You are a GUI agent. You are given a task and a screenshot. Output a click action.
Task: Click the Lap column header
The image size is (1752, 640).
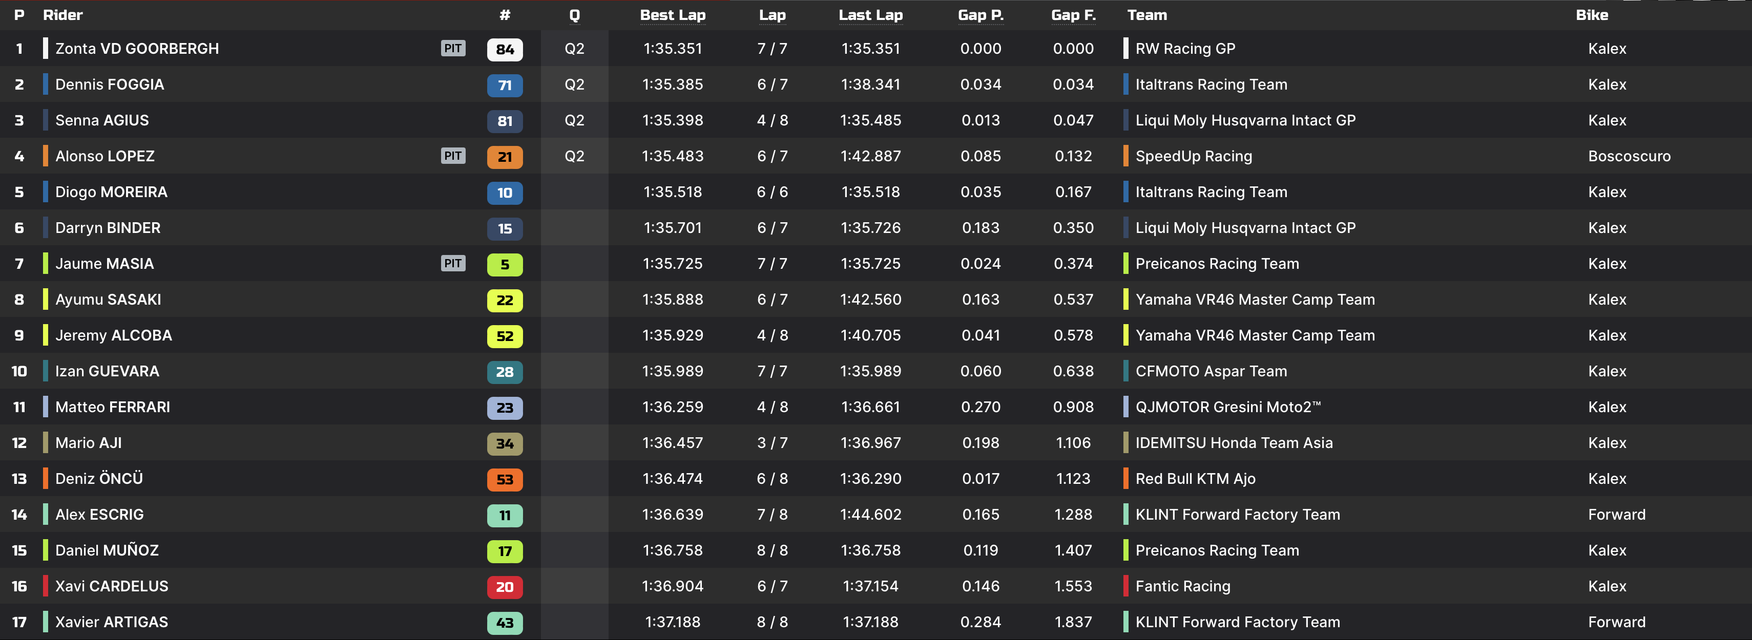(x=772, y=15)
